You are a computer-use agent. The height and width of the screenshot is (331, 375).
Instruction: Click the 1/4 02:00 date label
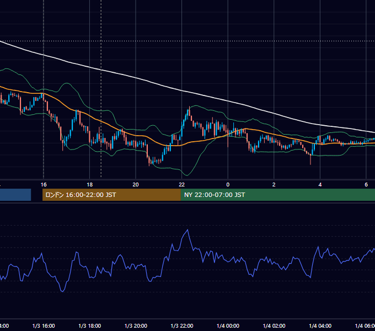tap(274, 325)
